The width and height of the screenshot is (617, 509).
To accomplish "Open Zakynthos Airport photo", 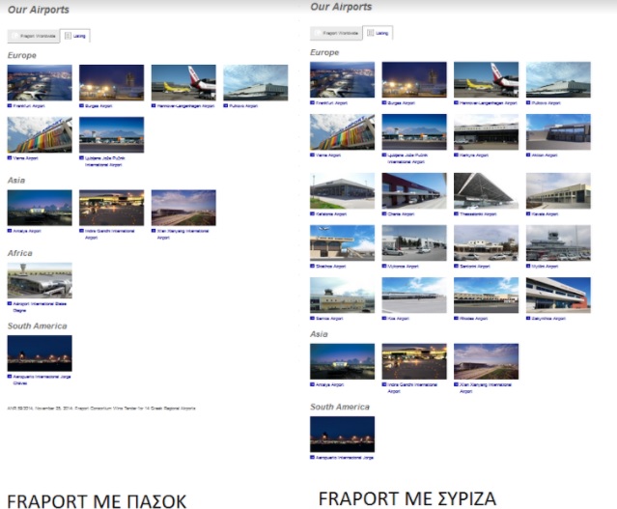I will pyautogui.click(x=558, y=296).
